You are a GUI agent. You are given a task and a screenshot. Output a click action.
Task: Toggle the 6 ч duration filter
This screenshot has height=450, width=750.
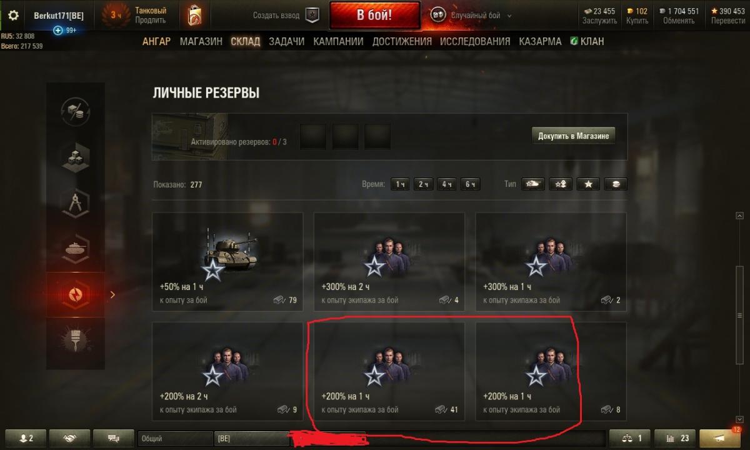coord(471,184)
